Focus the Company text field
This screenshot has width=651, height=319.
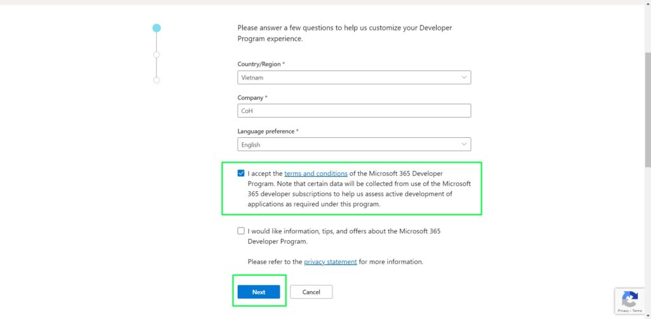click(x=354, y=111)
